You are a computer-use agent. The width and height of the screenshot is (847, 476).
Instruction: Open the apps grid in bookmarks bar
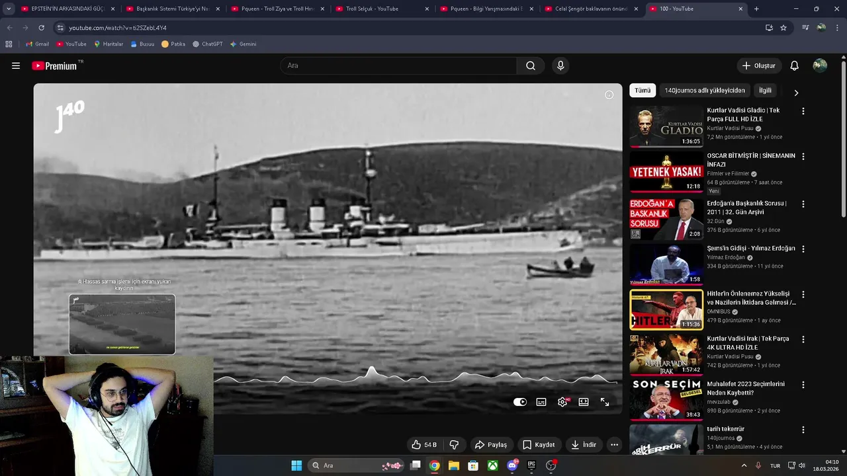[x=9, y=44]
